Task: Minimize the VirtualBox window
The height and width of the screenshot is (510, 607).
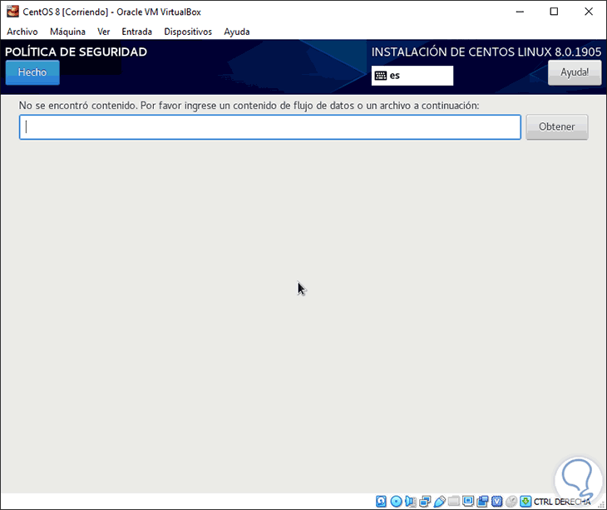Action: point(520,12)
